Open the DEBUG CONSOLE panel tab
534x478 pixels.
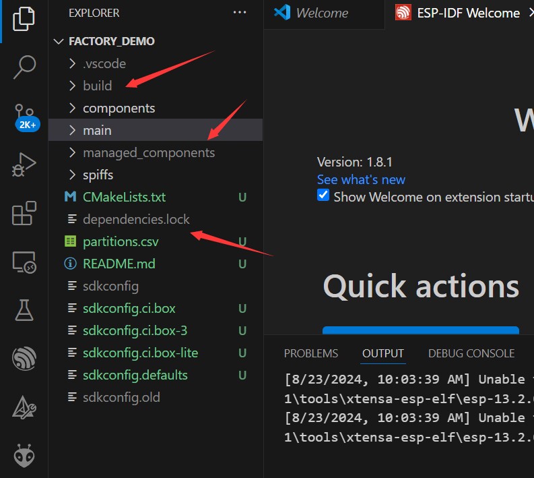click(x=471, y=353)
